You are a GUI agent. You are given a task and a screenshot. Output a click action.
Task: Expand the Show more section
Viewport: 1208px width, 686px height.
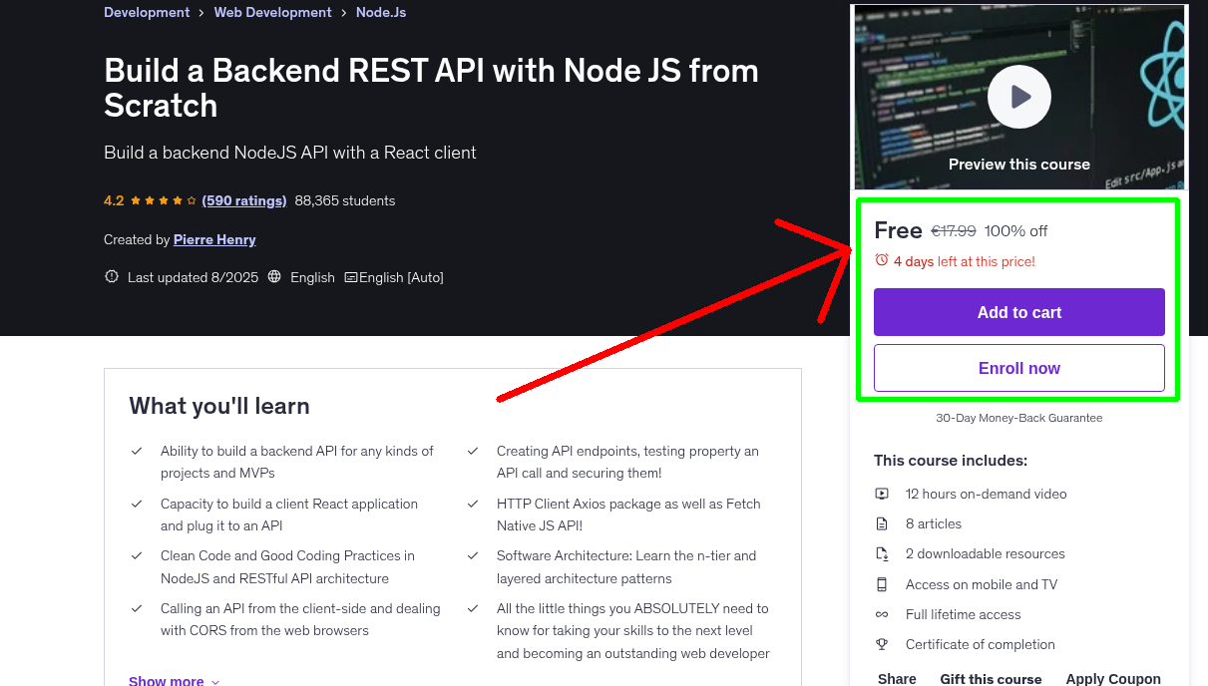[167, 679]
